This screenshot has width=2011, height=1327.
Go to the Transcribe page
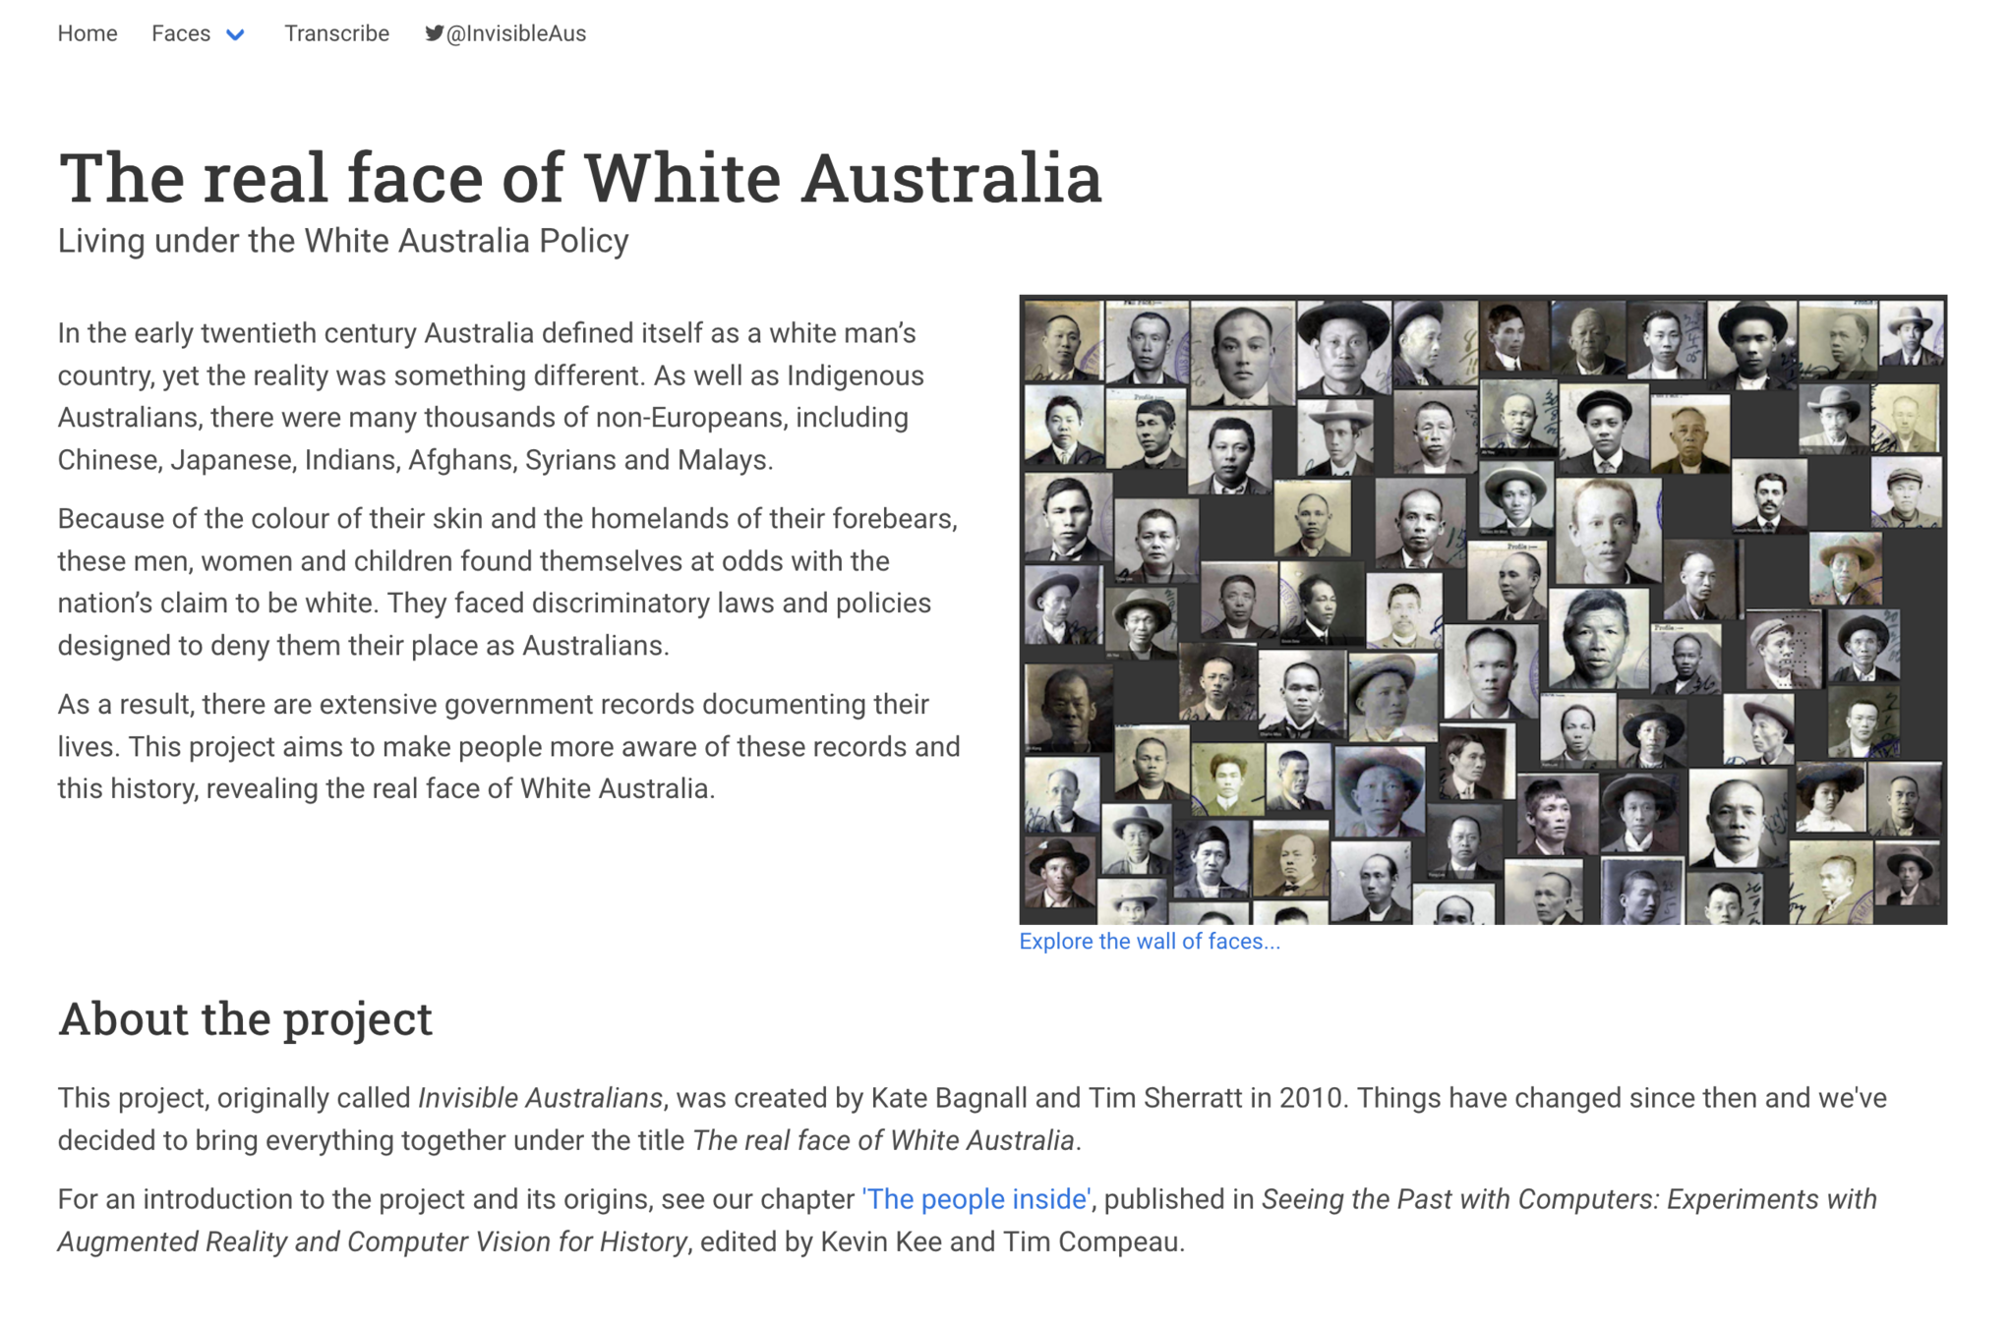click(x=336, y=33)
